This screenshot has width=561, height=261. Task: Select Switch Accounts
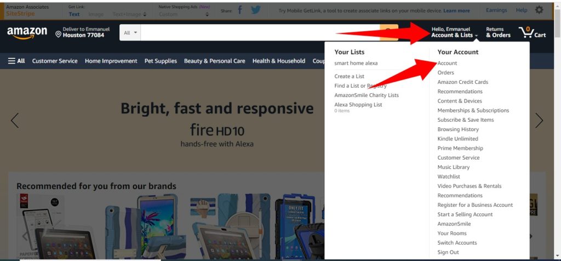(457, 243)
